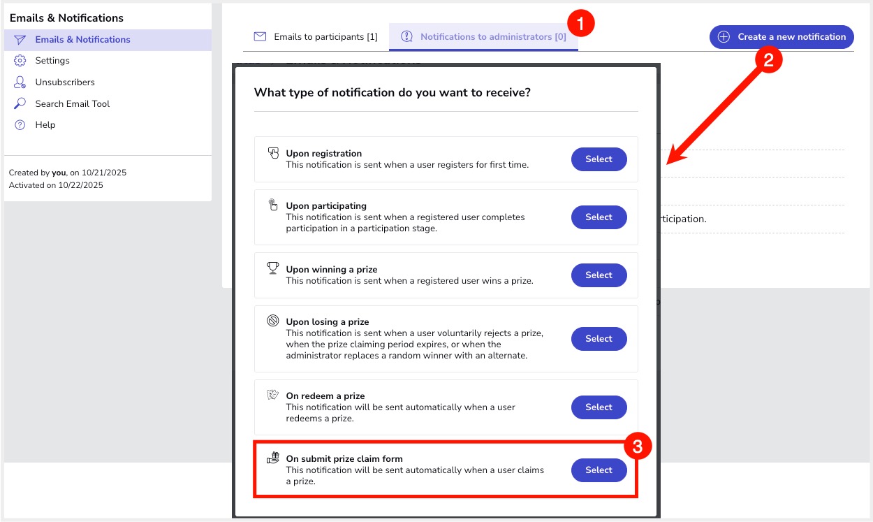This screenshot has height=522, width=873.
Task: Click the trophy icon for winning a prize
Action: (x=273, y=268)
